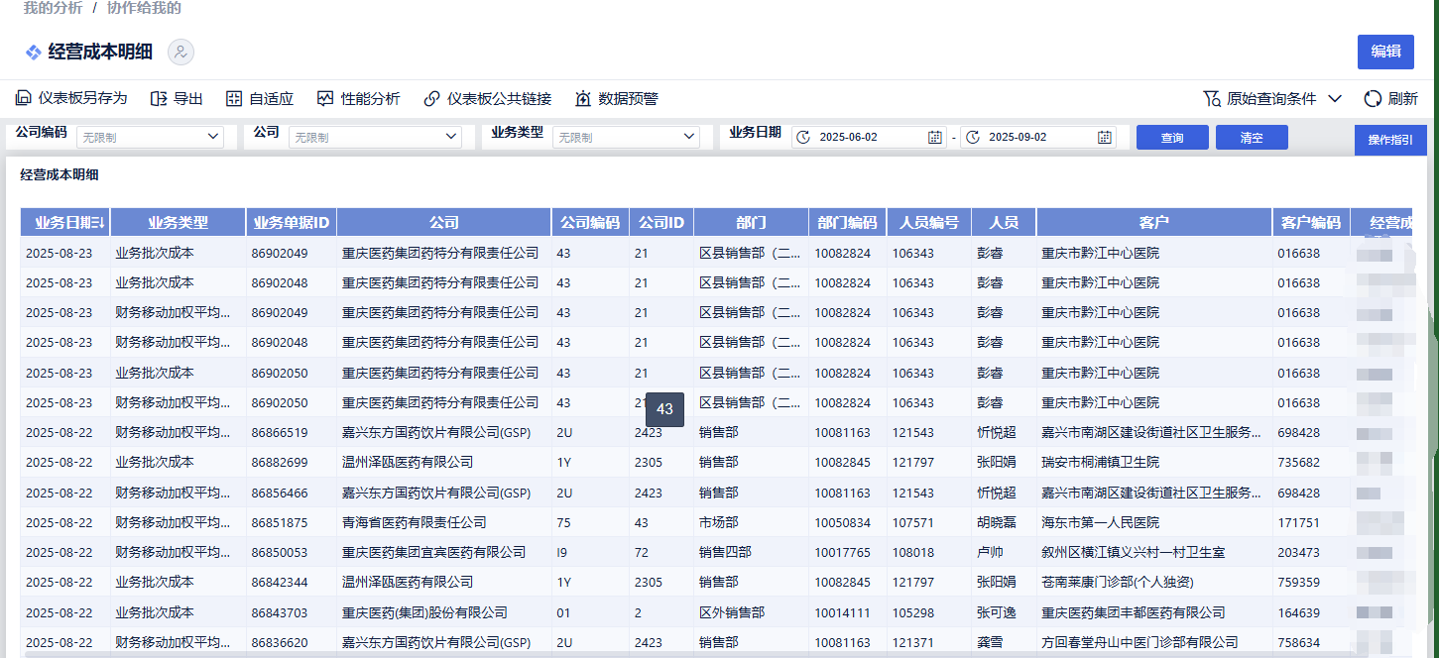The height and width of the screenshot is (658, 1439).
Task: Open the 业务类型 filter dropdown
Action: coord(627,137)
